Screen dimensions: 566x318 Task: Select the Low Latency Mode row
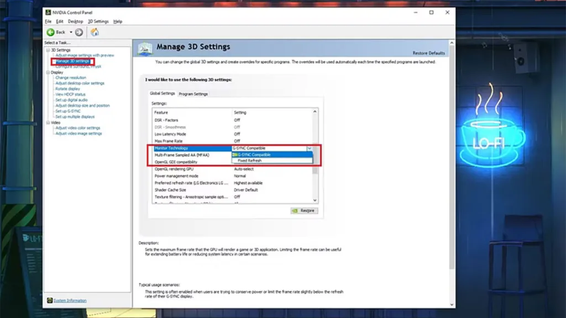pos(233,134)
